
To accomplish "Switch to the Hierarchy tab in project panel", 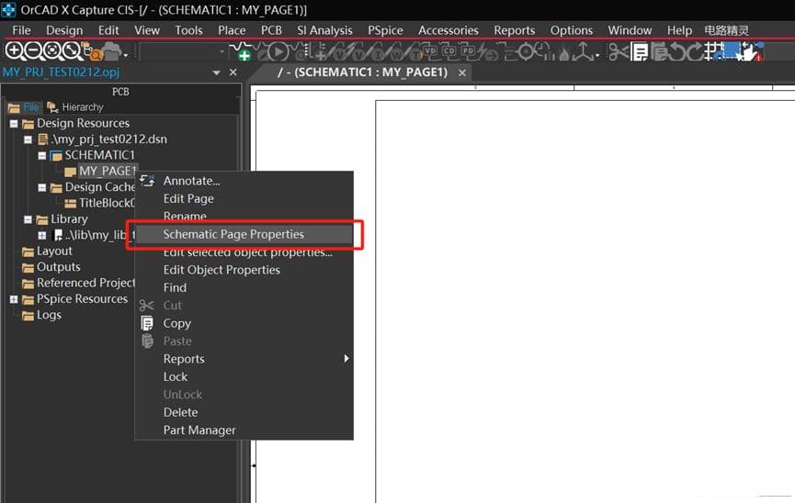I will pyautogui.click(x=75, y=107).
